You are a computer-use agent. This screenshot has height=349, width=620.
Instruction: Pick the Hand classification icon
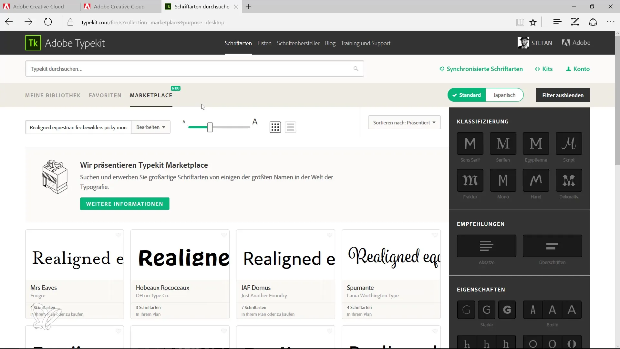point(536,180)
